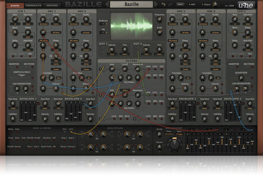Open OSC 2 50 bend selector
The height and width of the screenshot is (175, 263).
click(x=86, y=33)
